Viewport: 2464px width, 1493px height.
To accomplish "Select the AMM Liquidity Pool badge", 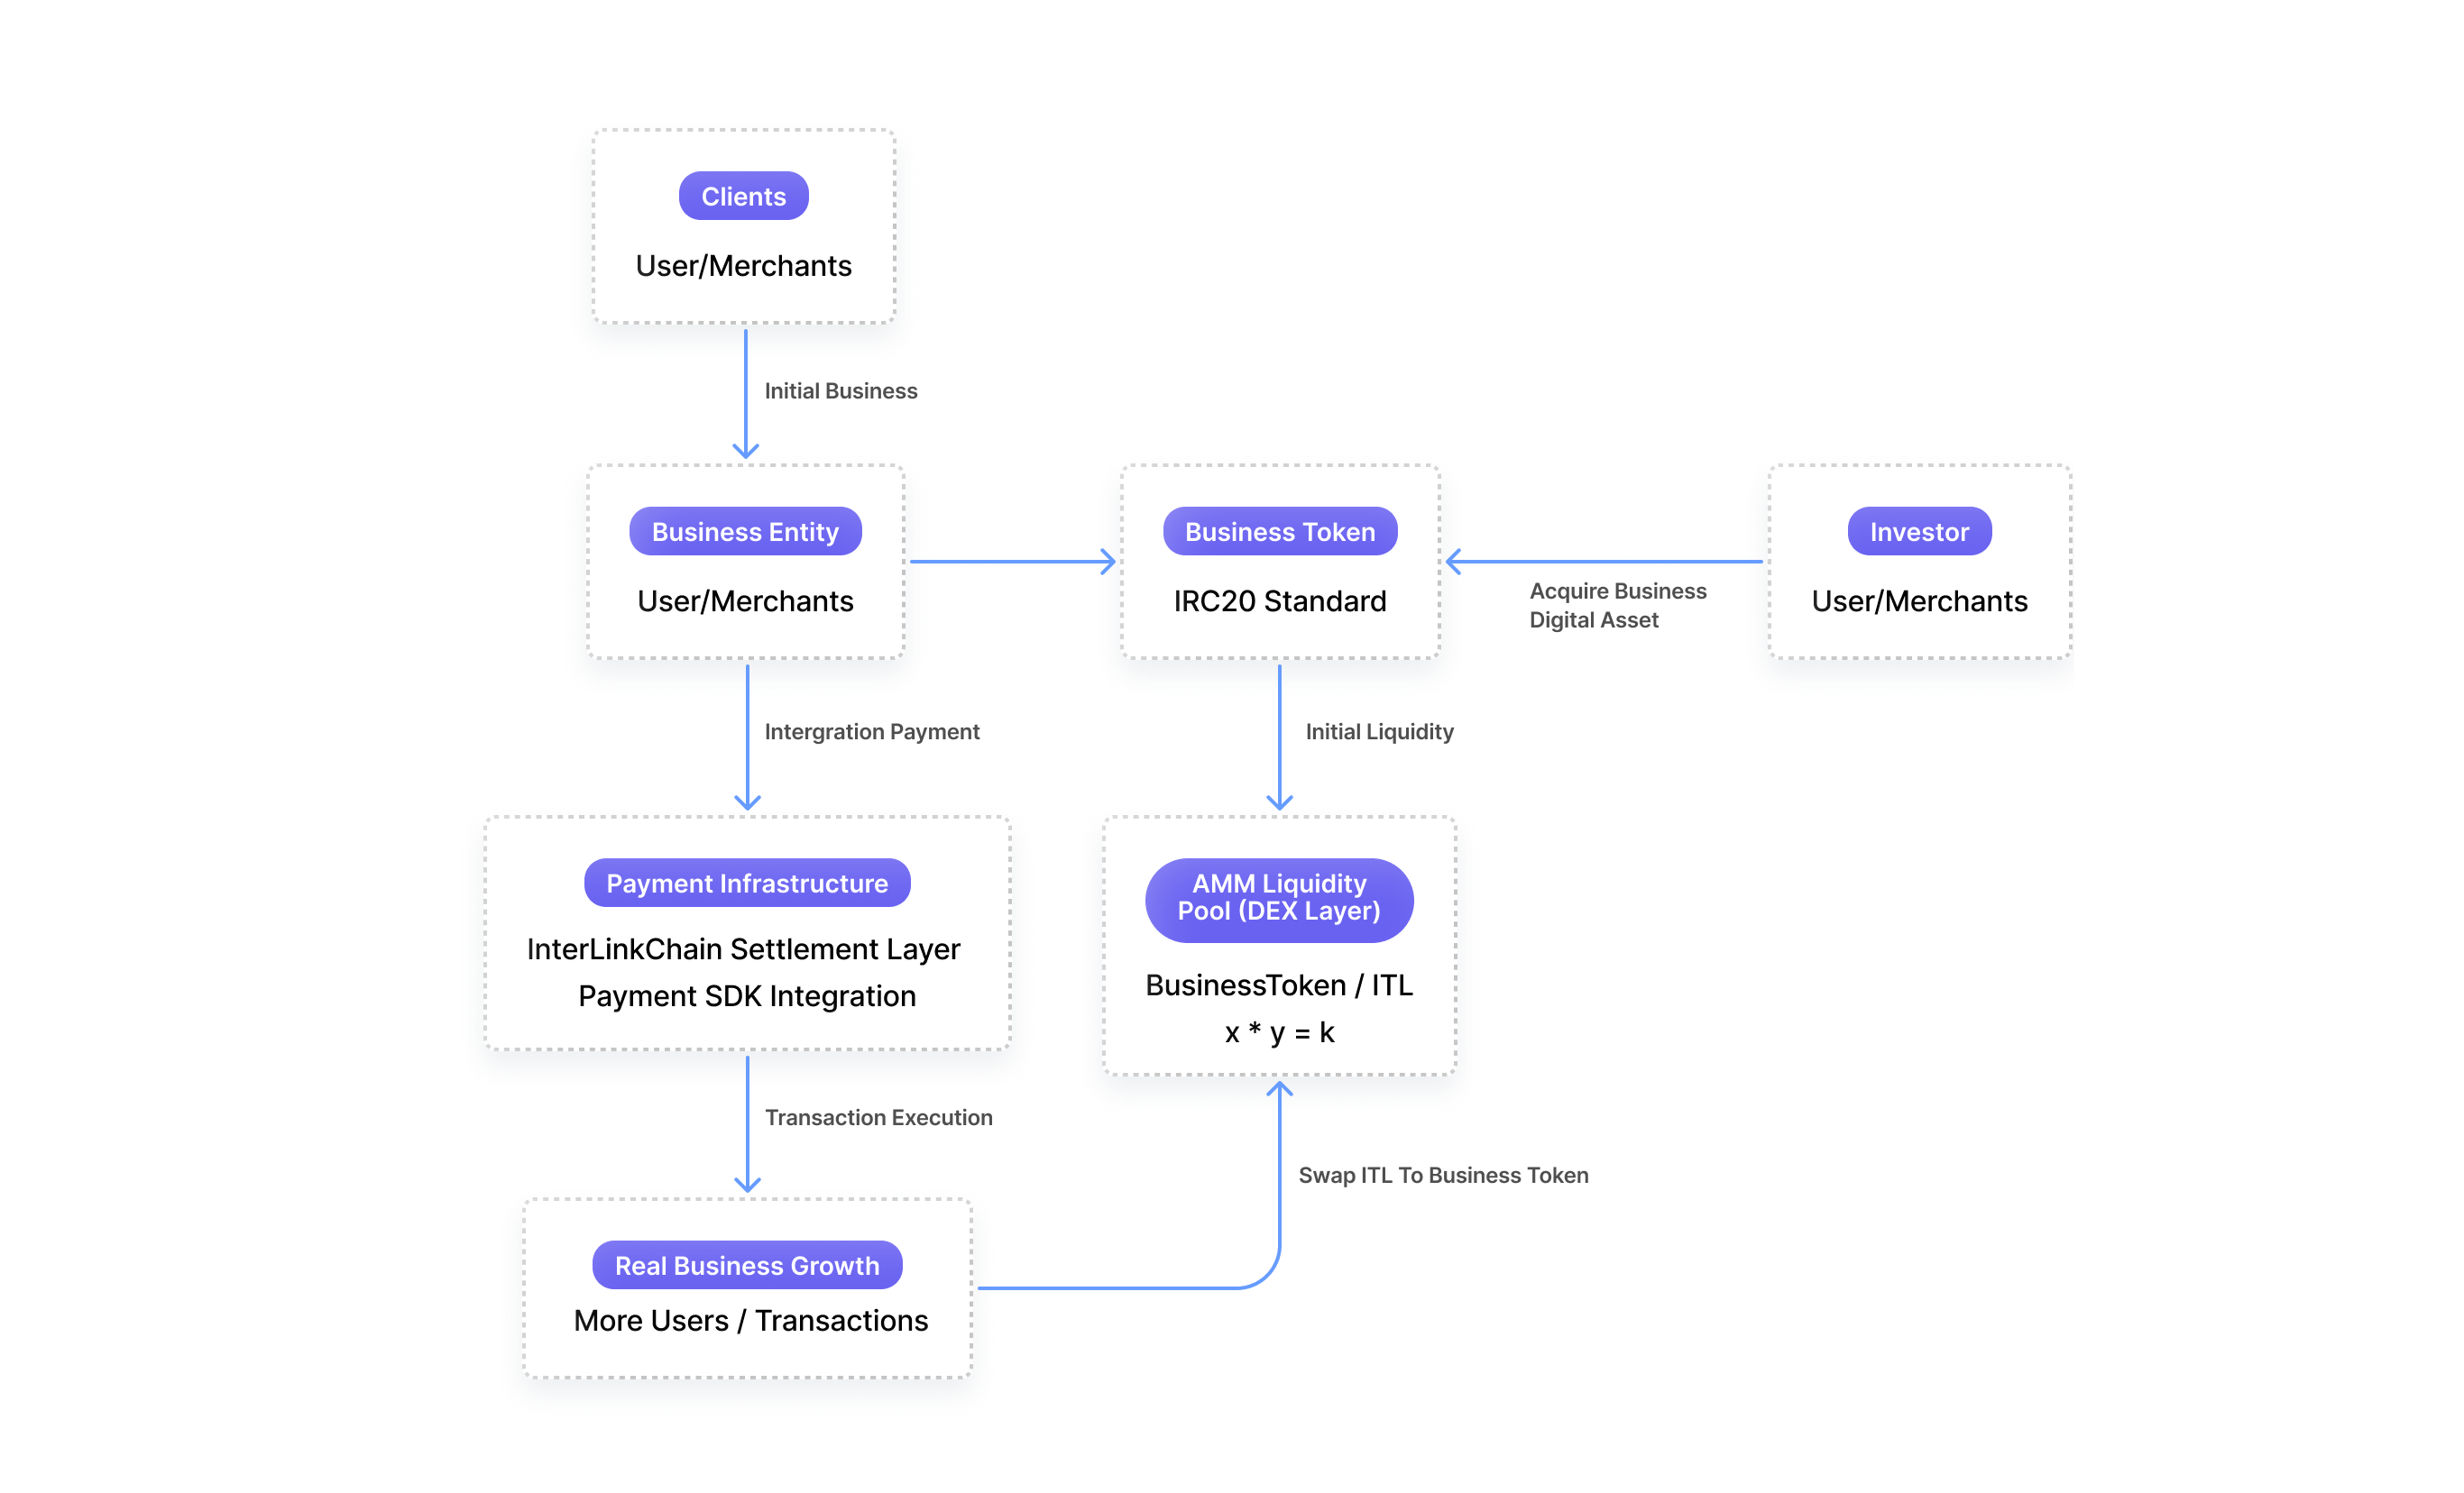I will 1279,900.
